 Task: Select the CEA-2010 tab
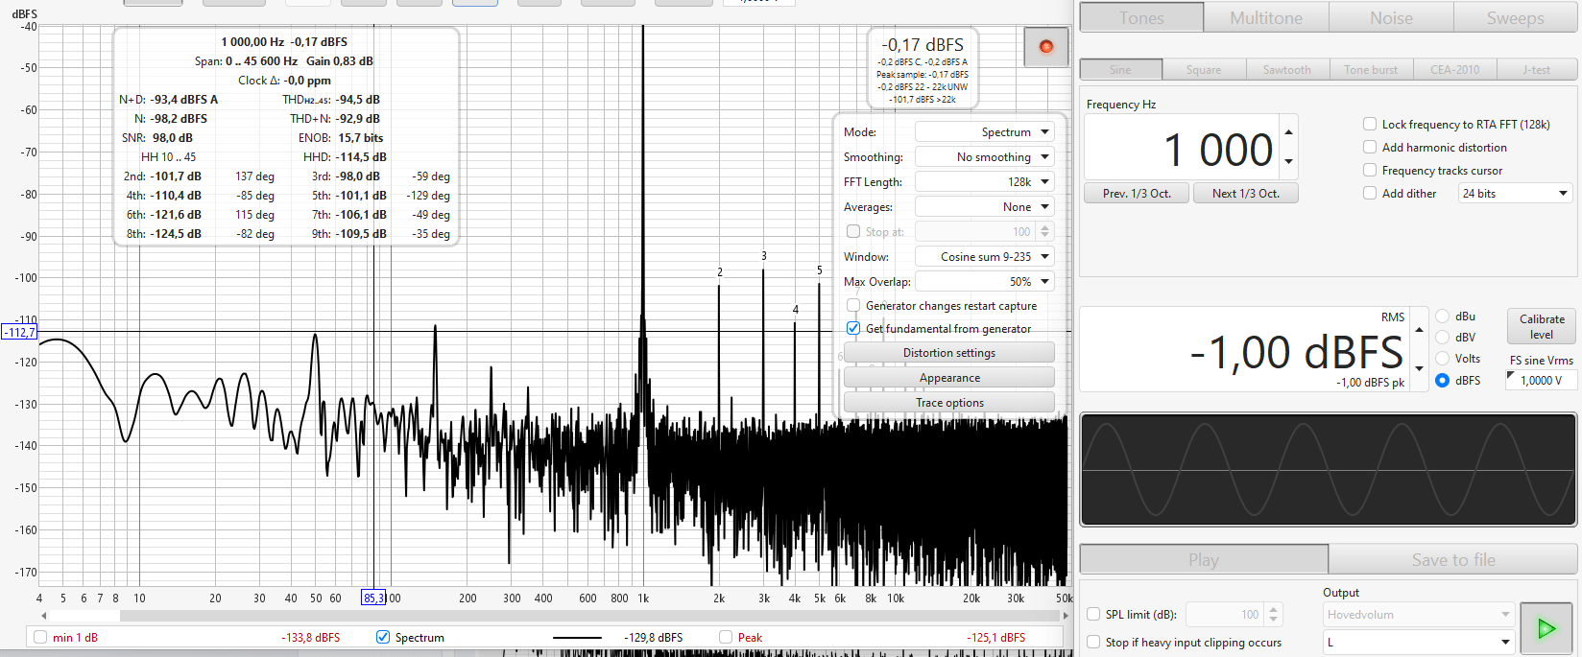click(x=1454, y=69)
